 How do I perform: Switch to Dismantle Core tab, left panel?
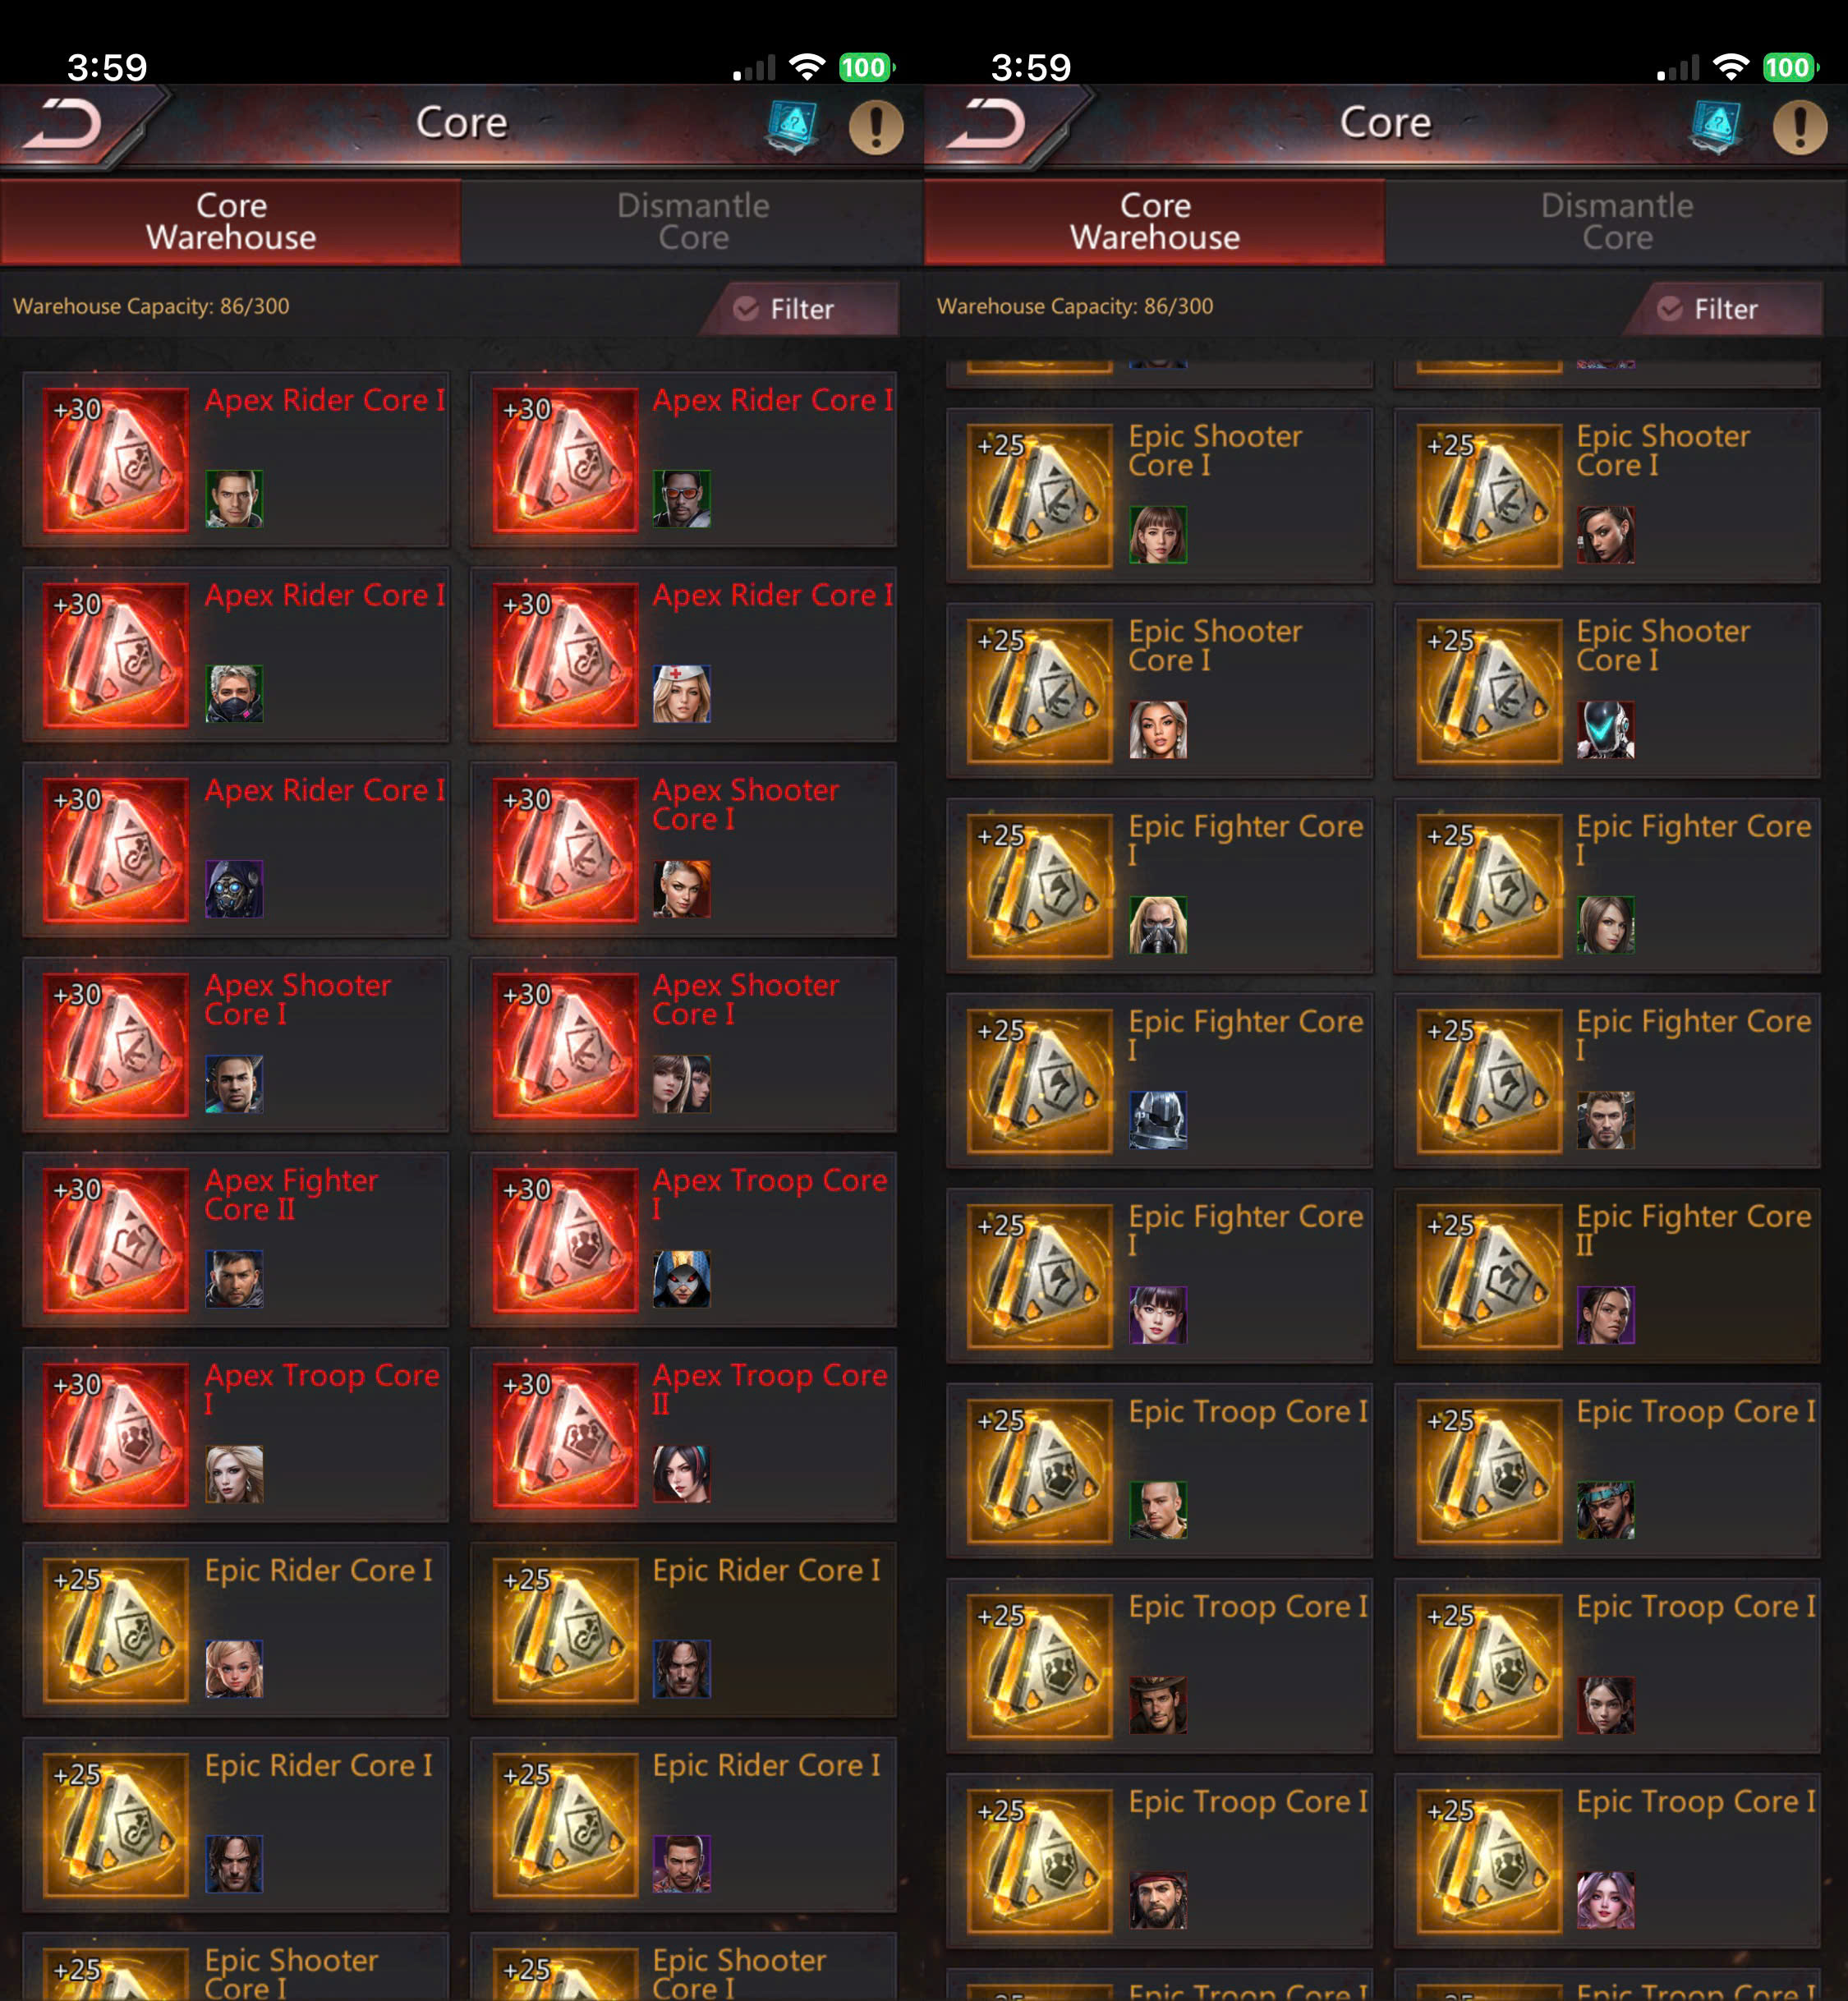pos(692,221)
